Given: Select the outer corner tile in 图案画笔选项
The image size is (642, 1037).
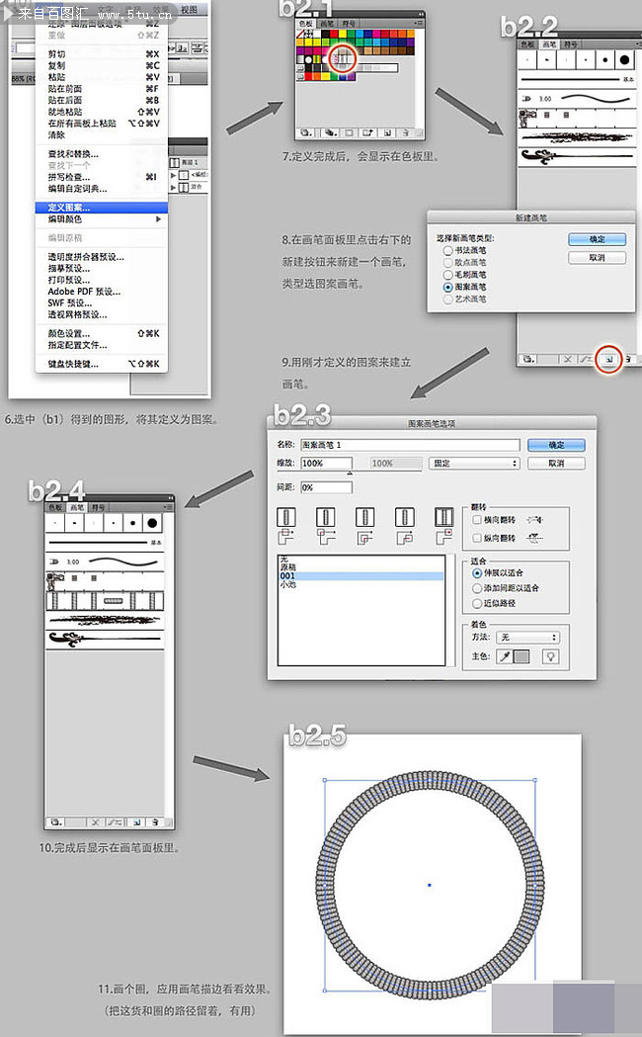Looking at the screenshot, I should 323,517.
